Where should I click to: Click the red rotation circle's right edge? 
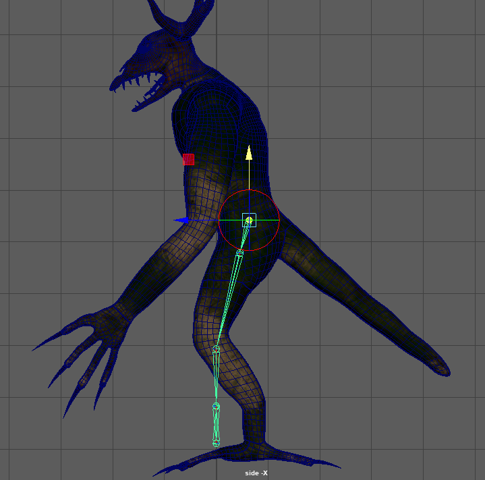(279, 220)
